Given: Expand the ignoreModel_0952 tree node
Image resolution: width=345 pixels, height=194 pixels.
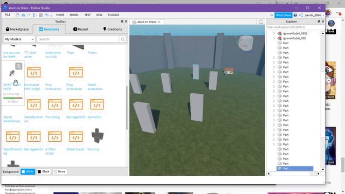Looking at the screenshot, I should pos(274,33).
